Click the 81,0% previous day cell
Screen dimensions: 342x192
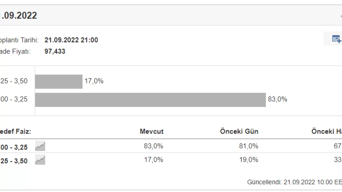tap(249, 146)
